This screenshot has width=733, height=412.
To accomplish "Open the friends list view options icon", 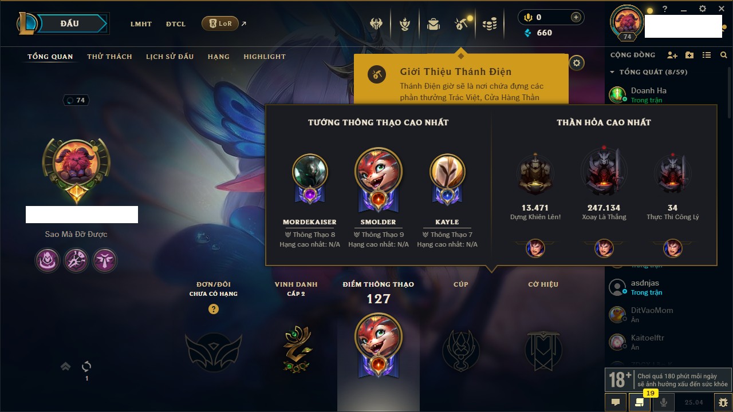I will (x=707, y=55).
